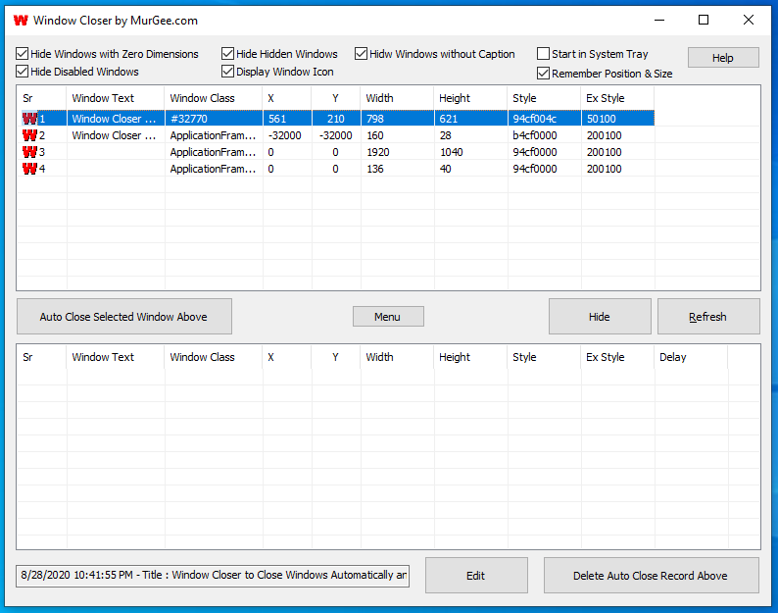778x613 pixels.
Task: Sort upper list by Sr column header
Action: [x=41, y=98]
